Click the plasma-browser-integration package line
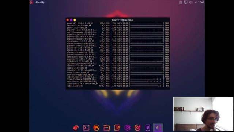 (x=118, y=43)
